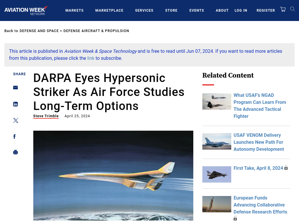The height and width of the screenshot is (224, 299).
Task: Click the publication date April 25, 2024
Action: click(x=77, y=116)
